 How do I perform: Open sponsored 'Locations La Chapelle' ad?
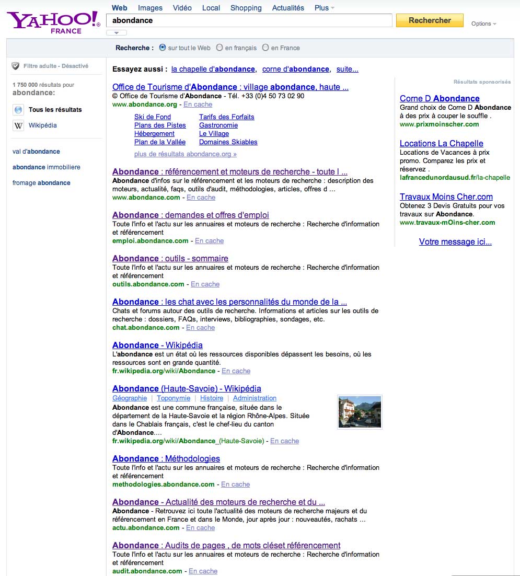pyautogui.click(x=442, y=143)
